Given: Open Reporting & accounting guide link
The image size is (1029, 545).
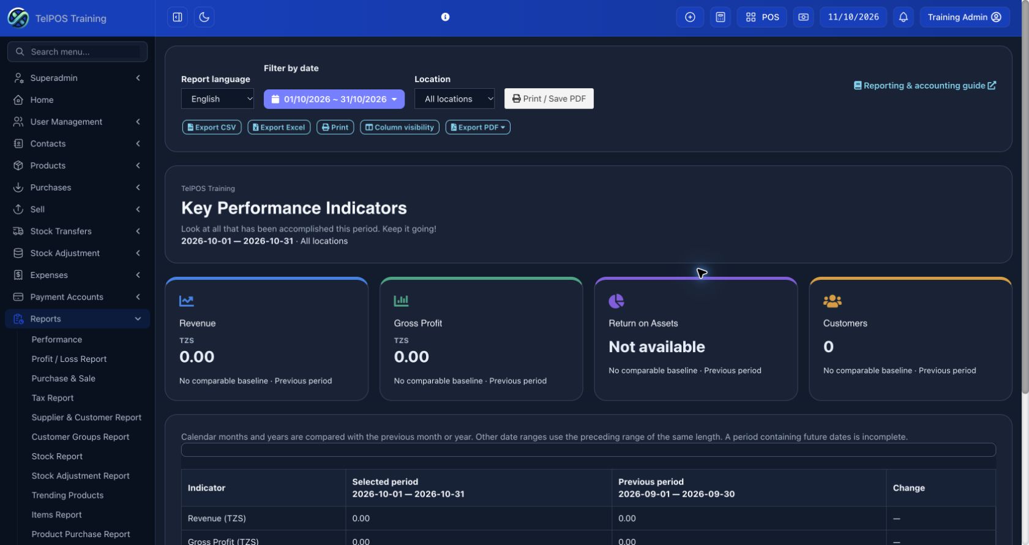Looking at the screenshot, I should pos(925,86).
